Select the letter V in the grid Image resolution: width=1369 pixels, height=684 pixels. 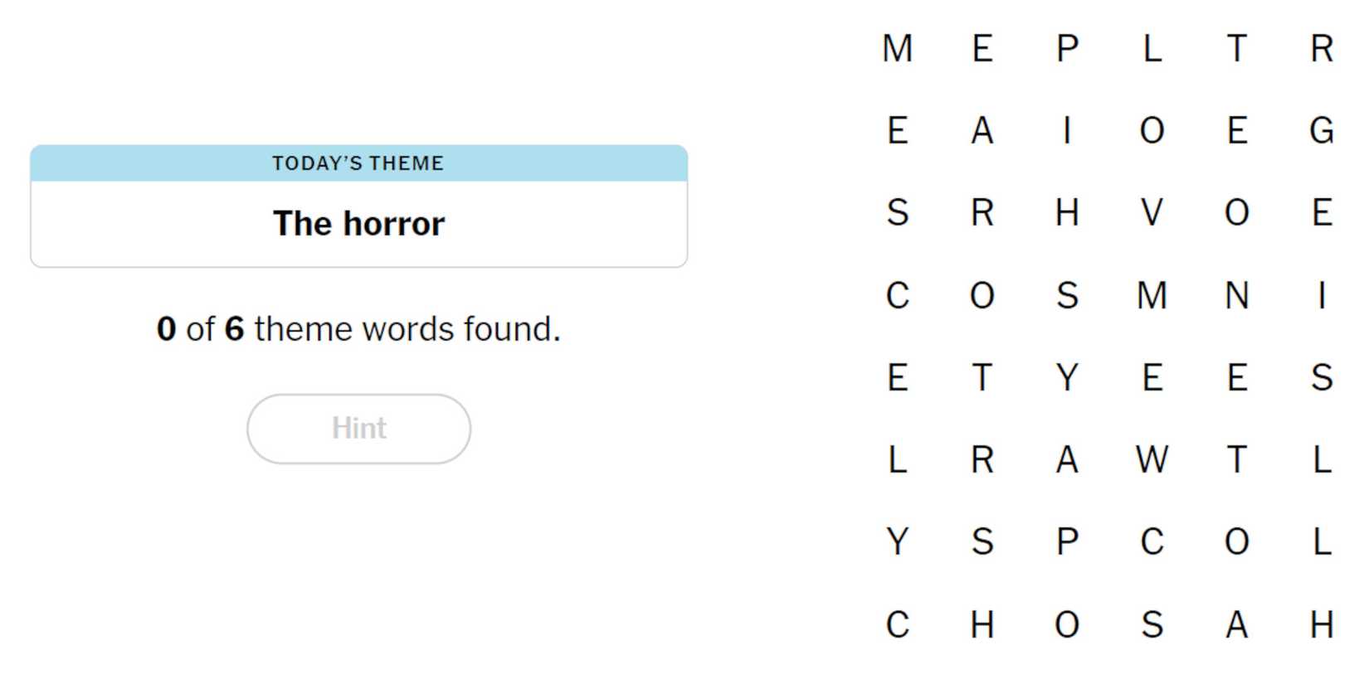point(1152,213)
